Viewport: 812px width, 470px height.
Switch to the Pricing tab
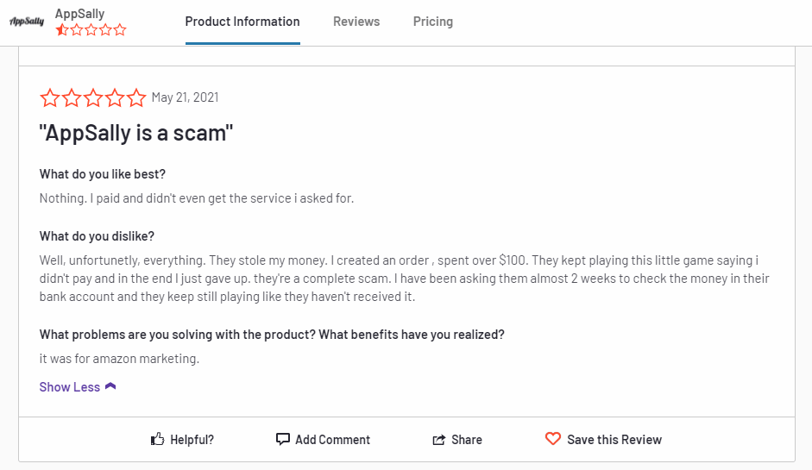433,22
